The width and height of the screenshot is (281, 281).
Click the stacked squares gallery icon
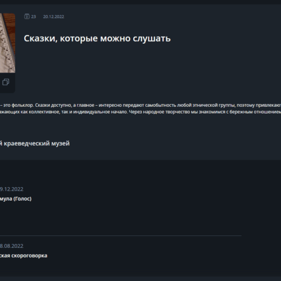pos(6,82)
